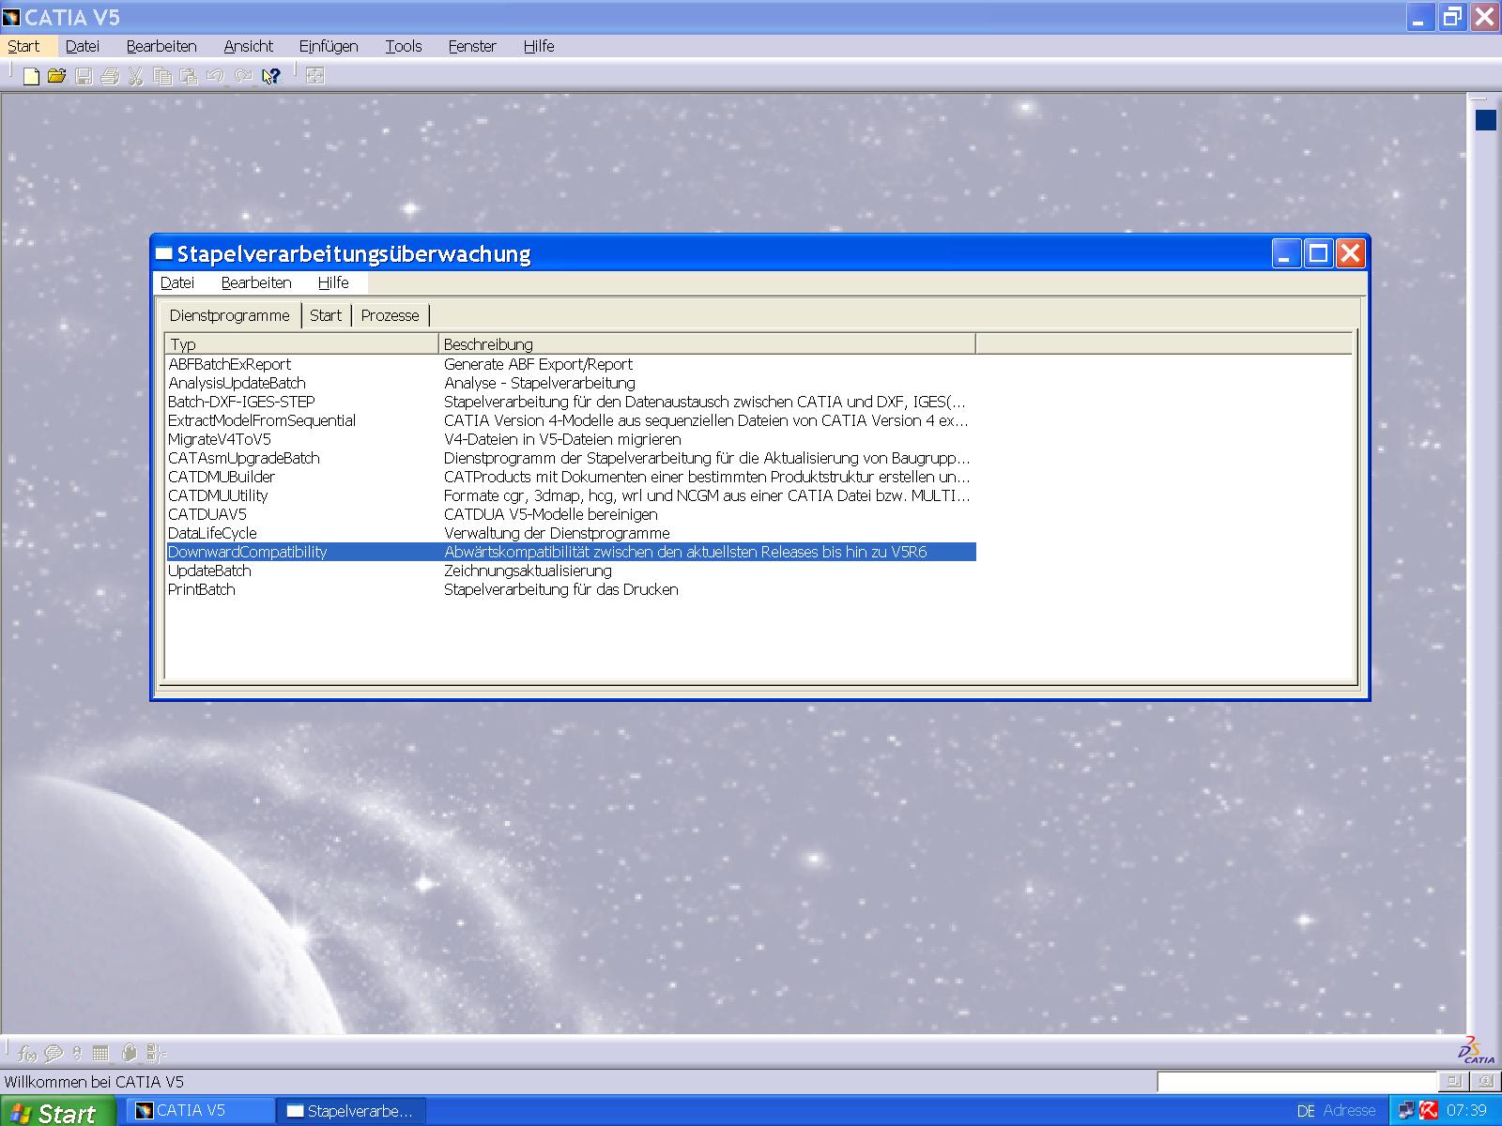Click the Paste clipboard icon
Screen dimensions: 1502x1126
189,76
